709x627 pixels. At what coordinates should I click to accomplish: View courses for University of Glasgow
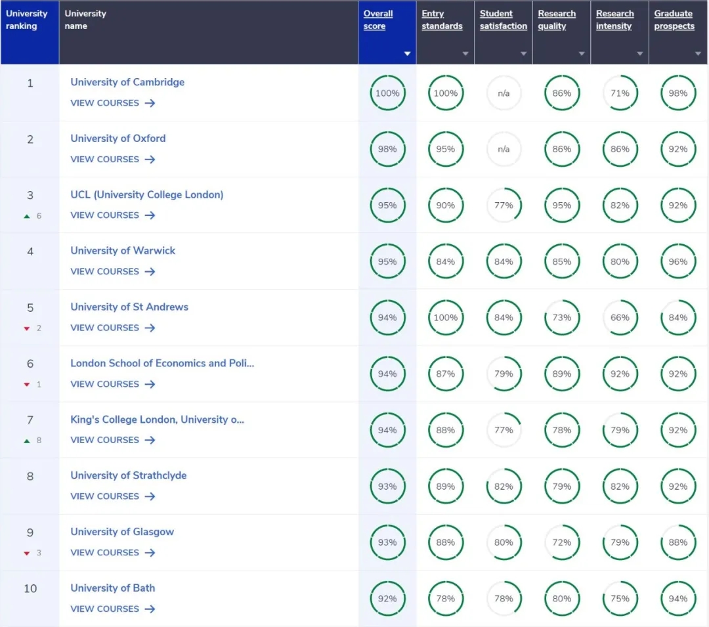pyautogui.click(x=113, y=553)
